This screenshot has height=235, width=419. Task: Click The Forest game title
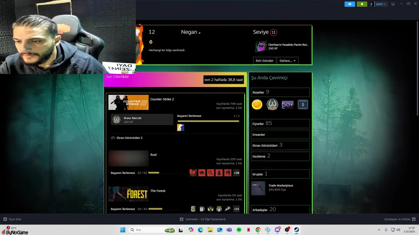pyautogui.click(x=158, y=191)
